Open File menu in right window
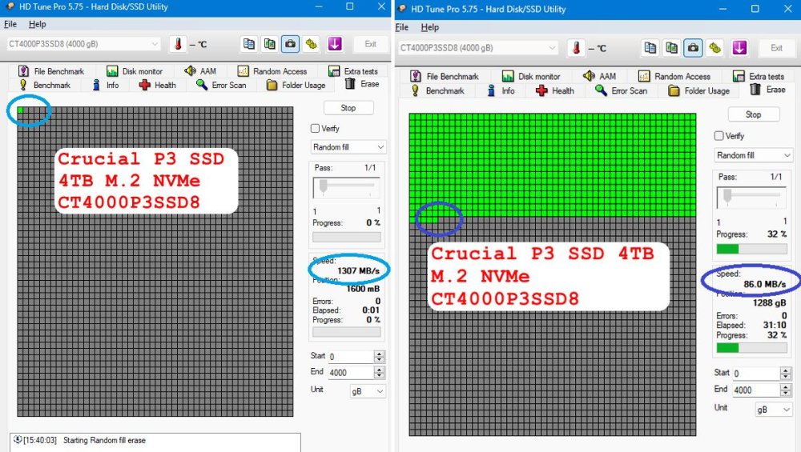 coord(402,27)
